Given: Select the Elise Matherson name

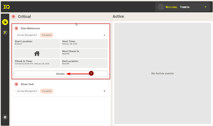Looking at the screenshot, I should [30, 28].
